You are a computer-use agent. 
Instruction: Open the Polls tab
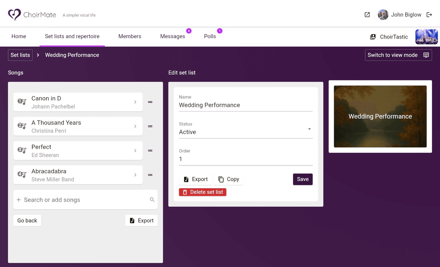pos(210,36)
